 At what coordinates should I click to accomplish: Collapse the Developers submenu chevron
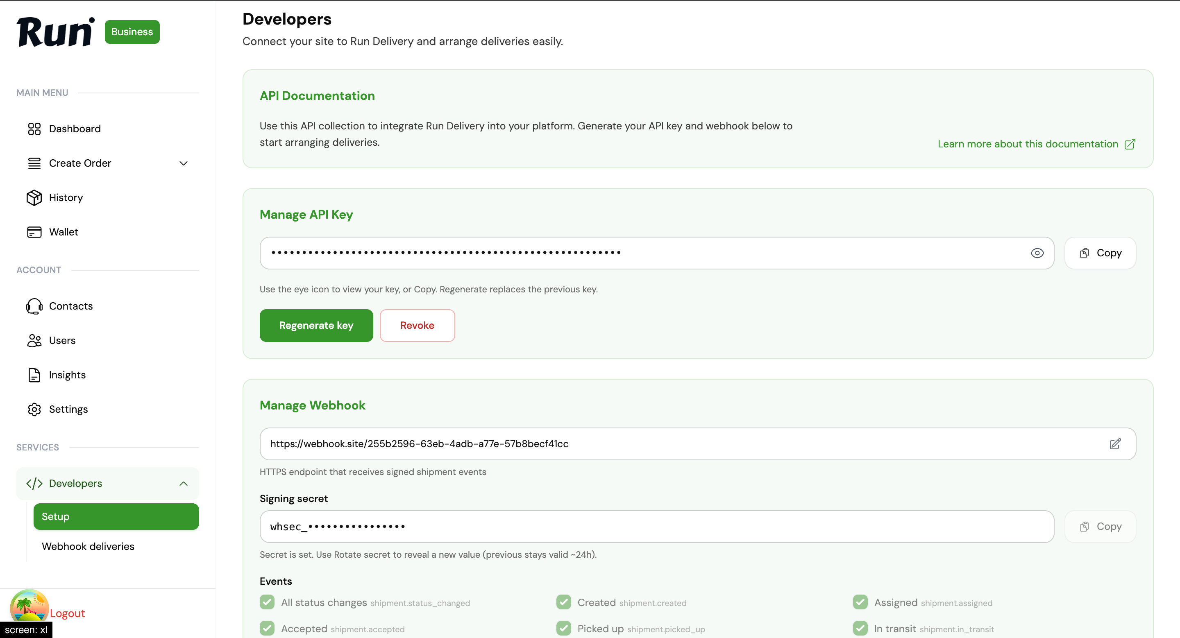(184, 484)
